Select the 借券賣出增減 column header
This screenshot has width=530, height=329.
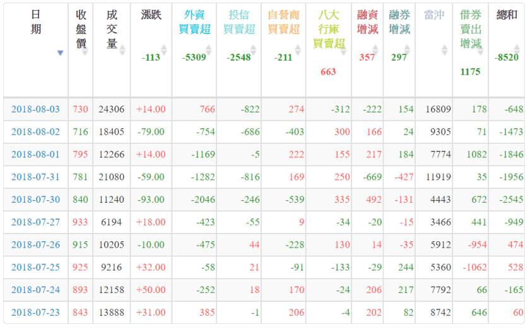click(470, 29)
